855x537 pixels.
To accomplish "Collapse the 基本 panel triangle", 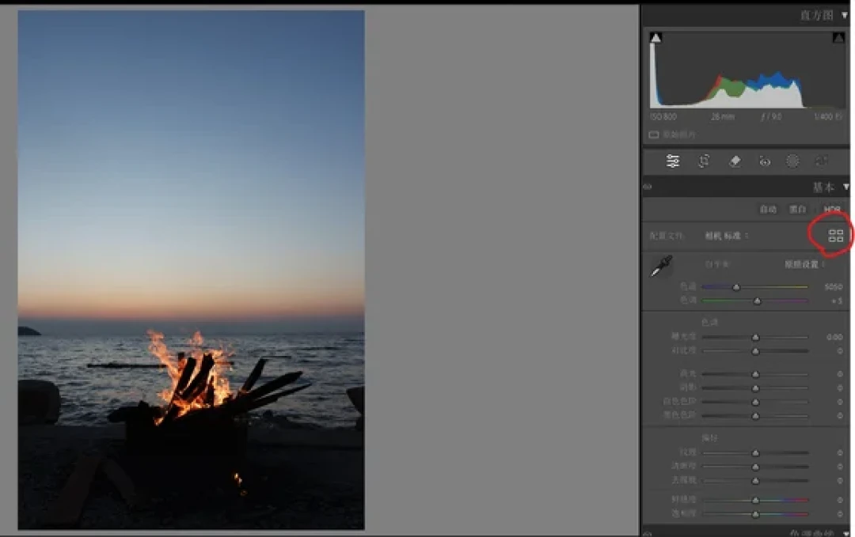I will 845,187.
